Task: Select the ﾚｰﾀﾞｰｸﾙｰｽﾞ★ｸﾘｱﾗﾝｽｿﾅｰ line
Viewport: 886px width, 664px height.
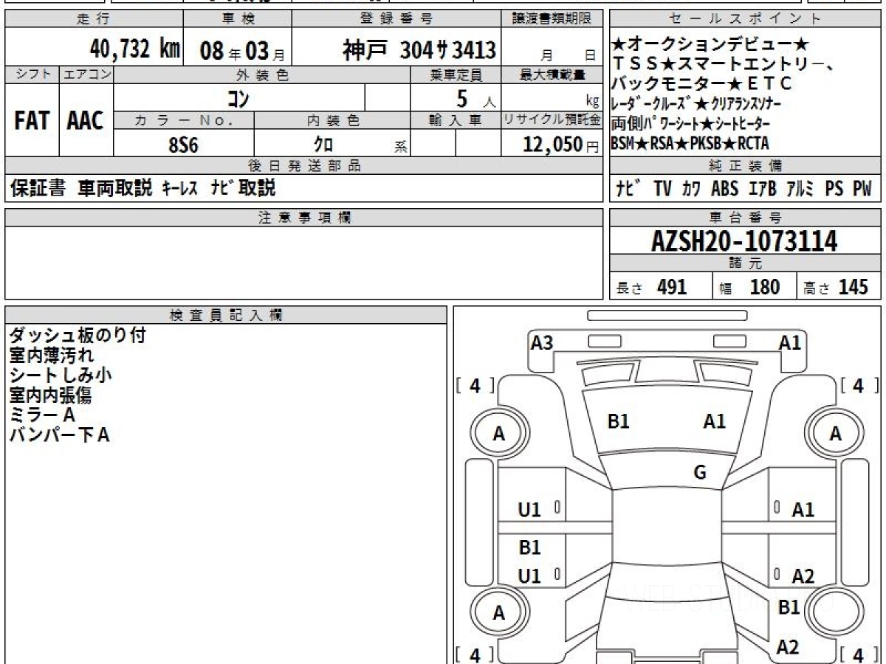Action: [x=696, y=103]
